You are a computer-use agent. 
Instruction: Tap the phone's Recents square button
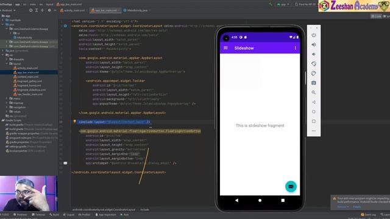(283, 200)
